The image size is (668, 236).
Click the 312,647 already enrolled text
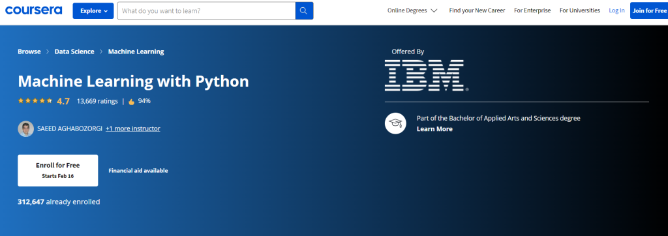pyautogui.click(x=59, y=202)
